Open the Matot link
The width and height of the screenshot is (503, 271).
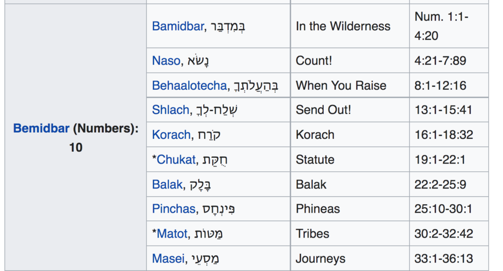(172, 234)
